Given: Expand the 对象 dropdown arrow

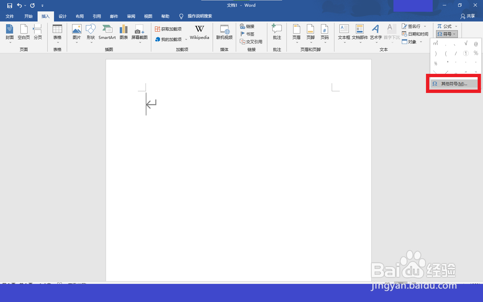Looking at the screenshot, I should tap(421, 42).
